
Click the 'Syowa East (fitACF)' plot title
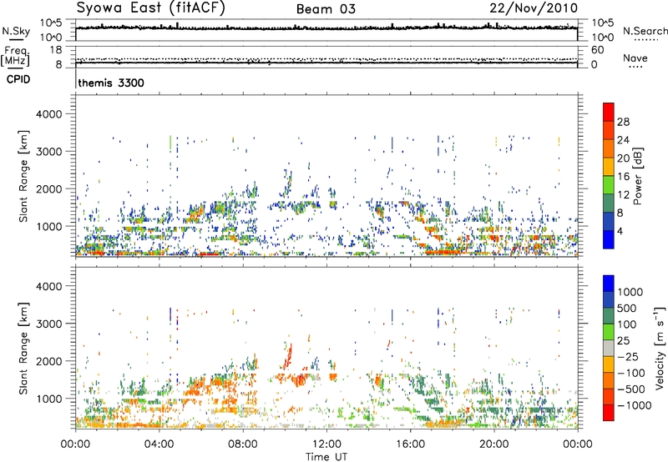tap(150, 8)
